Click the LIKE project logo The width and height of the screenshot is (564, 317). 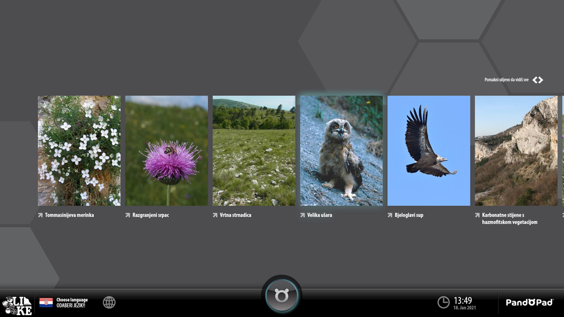coord(17,306)
